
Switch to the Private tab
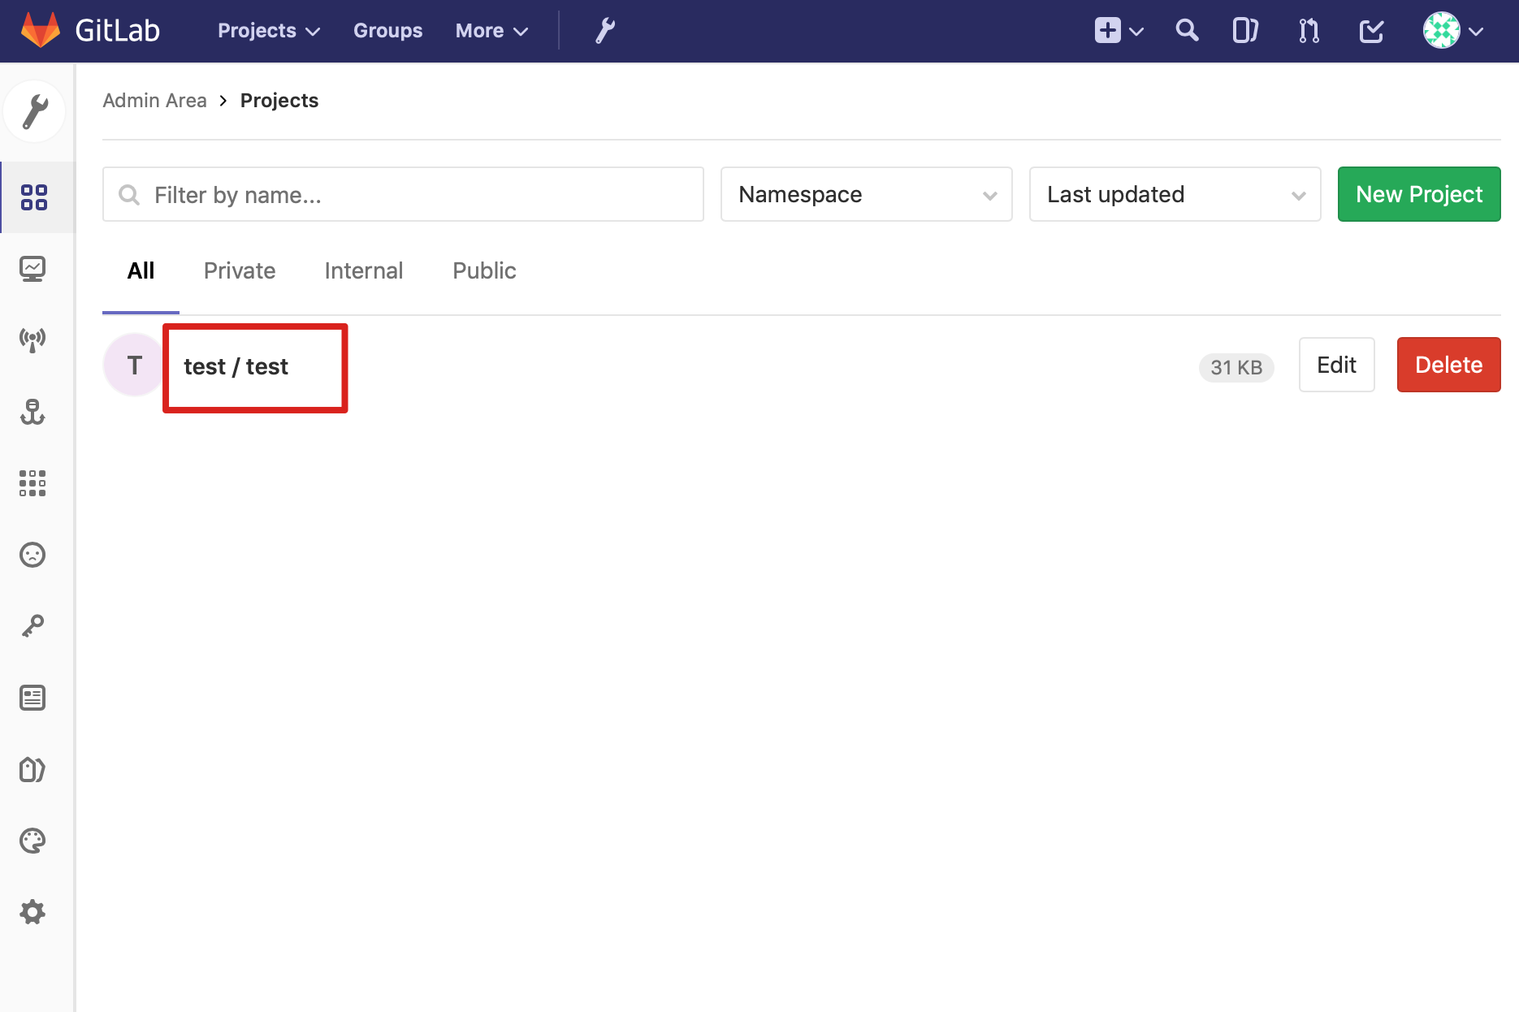(x=240, y=271)
